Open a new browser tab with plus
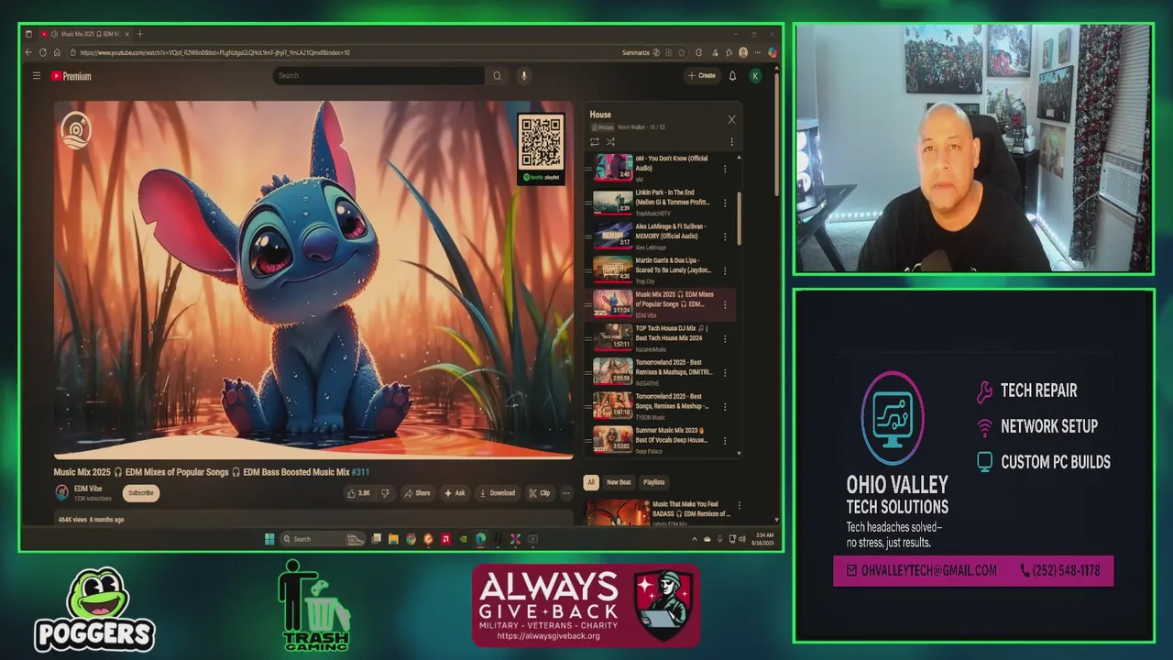This screenshot has width=1173, height=660. [139, 34]
